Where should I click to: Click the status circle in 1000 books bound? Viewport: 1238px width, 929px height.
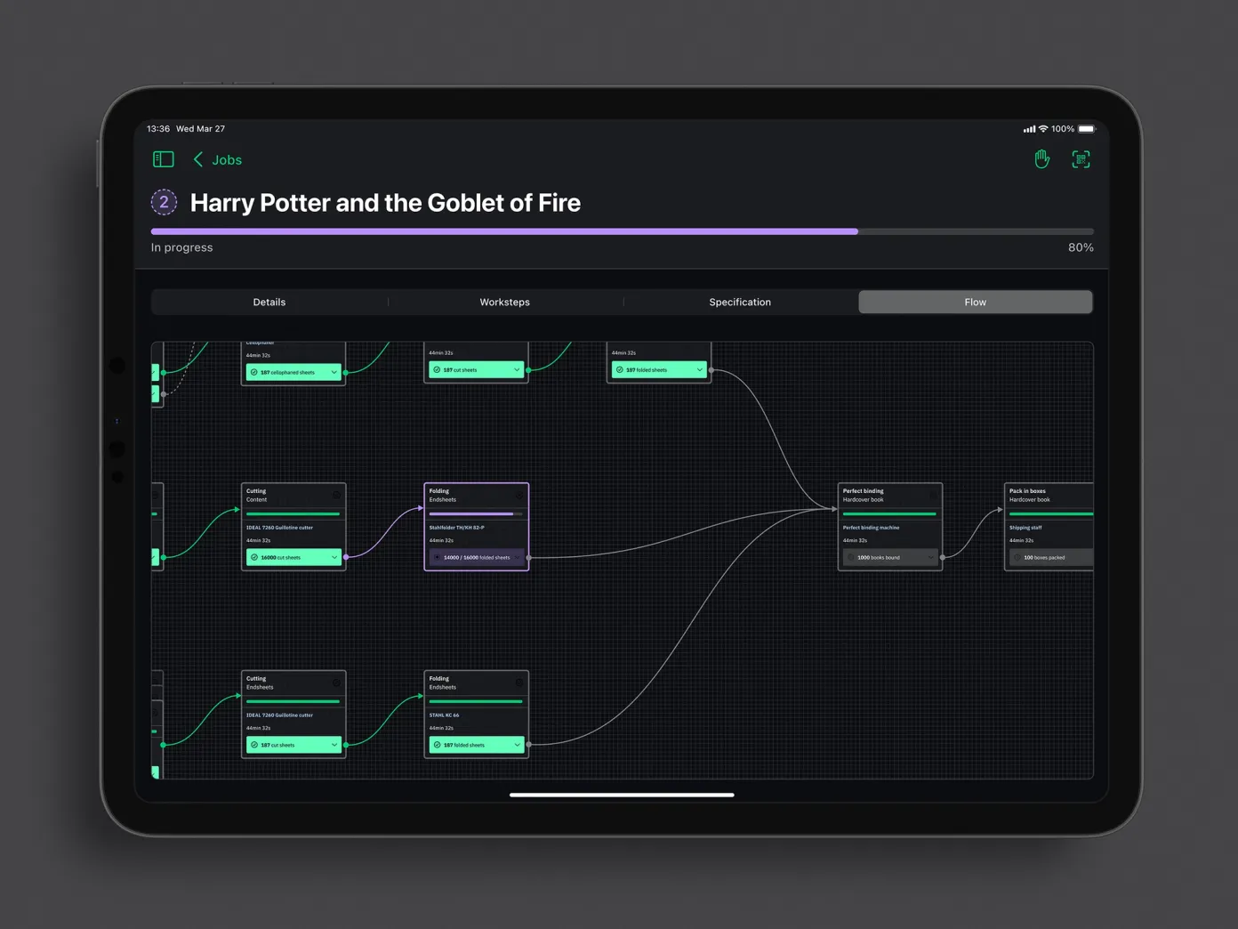coord(851,557)
